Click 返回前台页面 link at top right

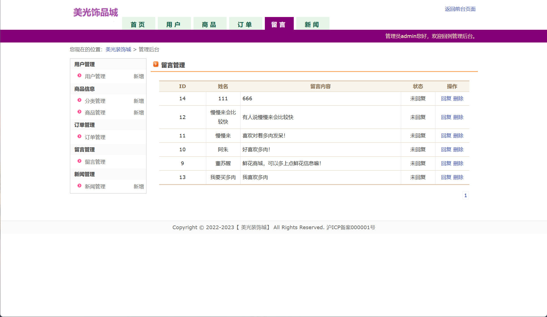tap(460, 9)
